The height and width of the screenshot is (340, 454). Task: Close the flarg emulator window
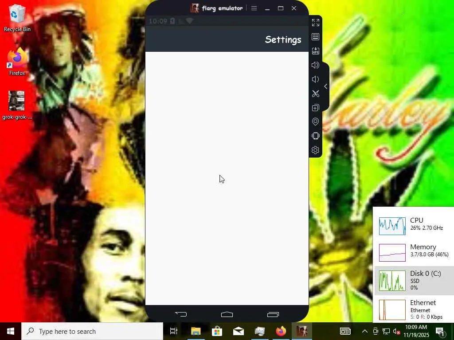(x=294, y=8)
